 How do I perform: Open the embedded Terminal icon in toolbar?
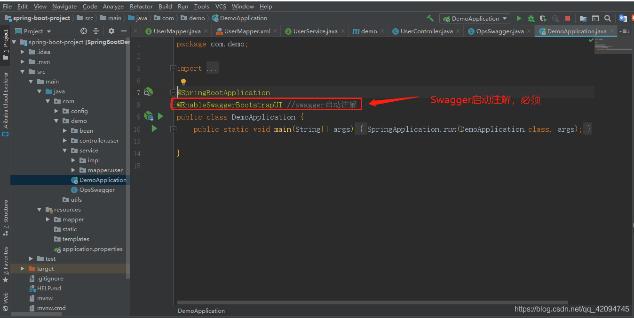(595, 17)
